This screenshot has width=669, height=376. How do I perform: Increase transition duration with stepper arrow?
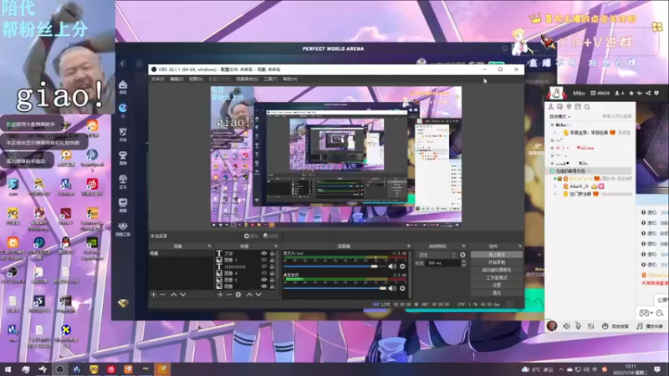click(x=463, y=262)
